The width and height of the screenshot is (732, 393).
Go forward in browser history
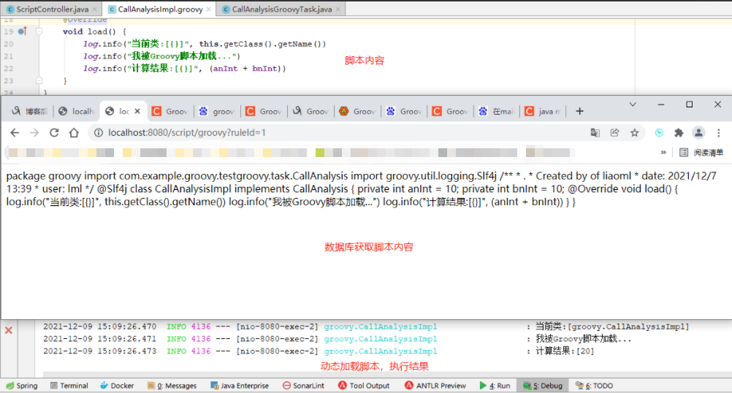click(34, 132)
